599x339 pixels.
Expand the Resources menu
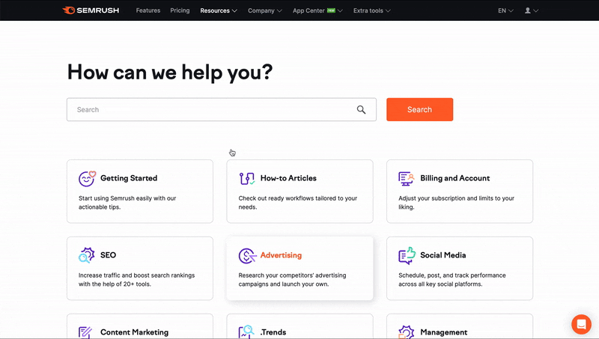(219, 10)
